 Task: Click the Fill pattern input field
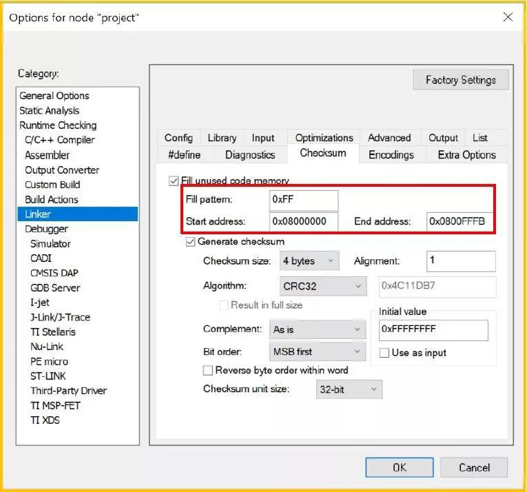click(x=304, y=200)
